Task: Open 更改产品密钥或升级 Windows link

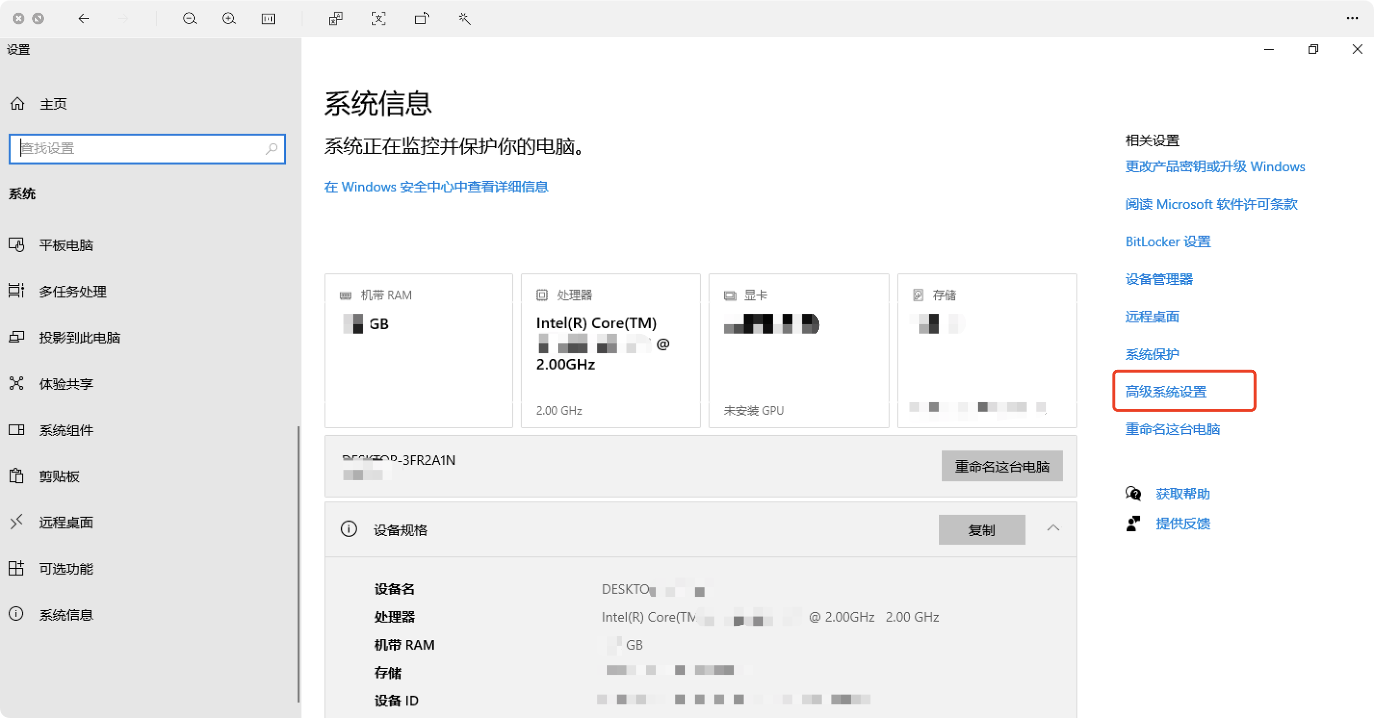Action: tap(1215, 167)
